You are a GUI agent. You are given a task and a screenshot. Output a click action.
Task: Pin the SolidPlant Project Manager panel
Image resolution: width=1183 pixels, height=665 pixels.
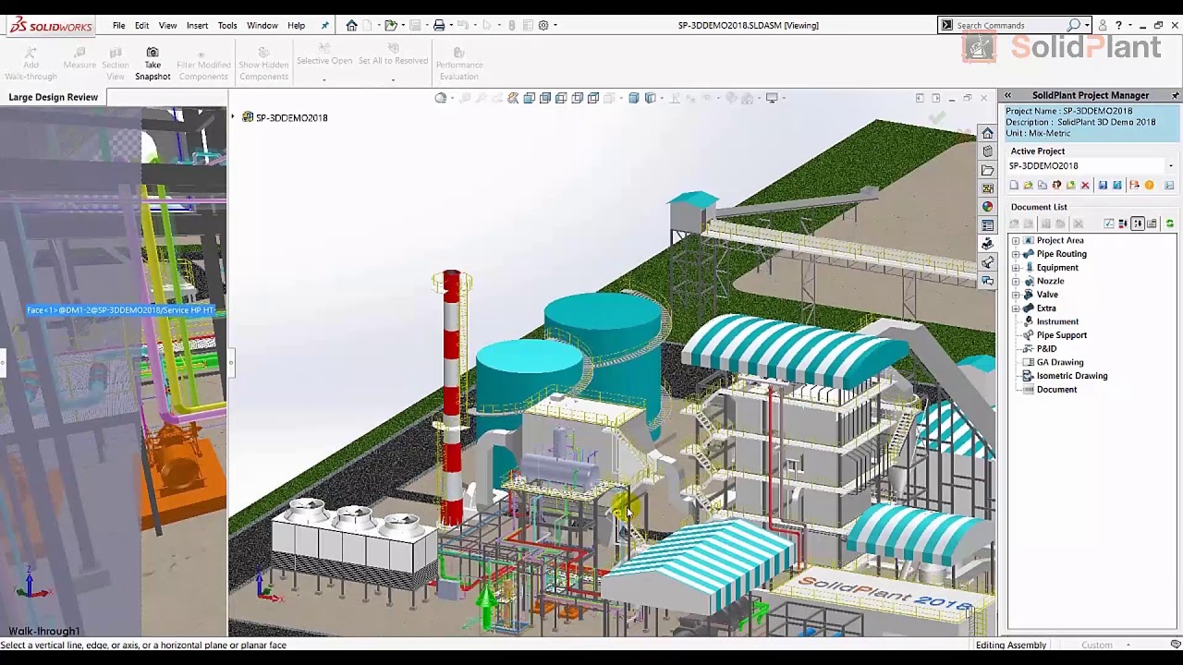1175,95
